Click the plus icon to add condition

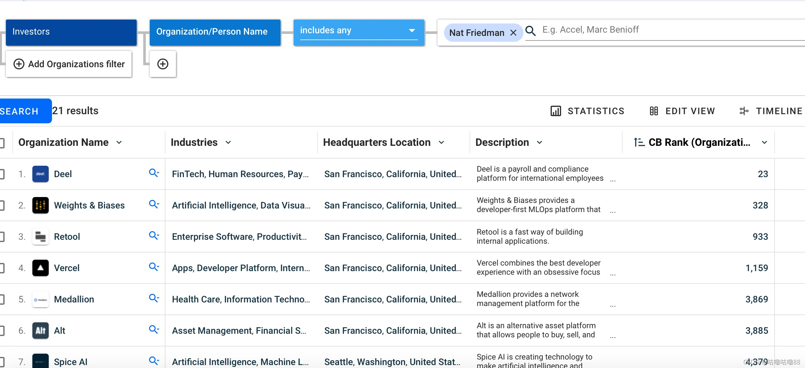[163, 64]
